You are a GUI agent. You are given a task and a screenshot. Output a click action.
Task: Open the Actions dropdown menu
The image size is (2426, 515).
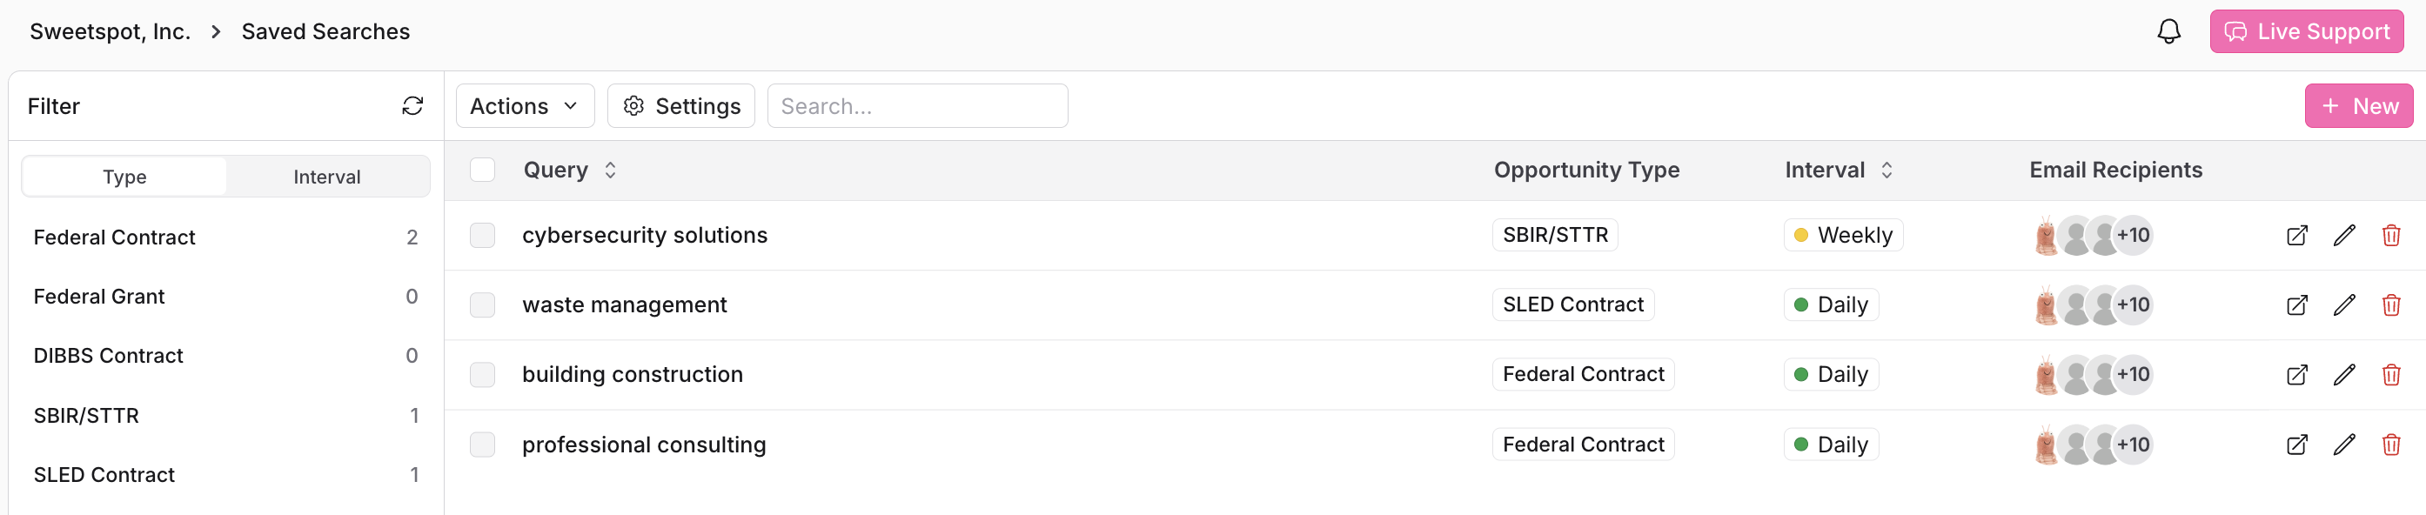[524, 105]
